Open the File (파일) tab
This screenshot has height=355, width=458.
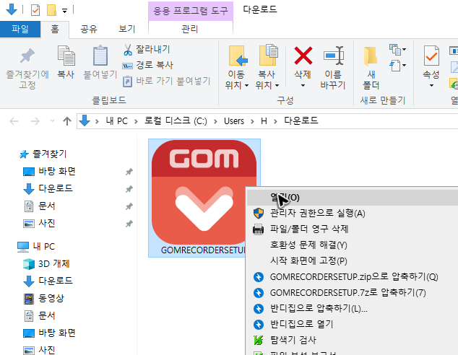pos(20,29)
